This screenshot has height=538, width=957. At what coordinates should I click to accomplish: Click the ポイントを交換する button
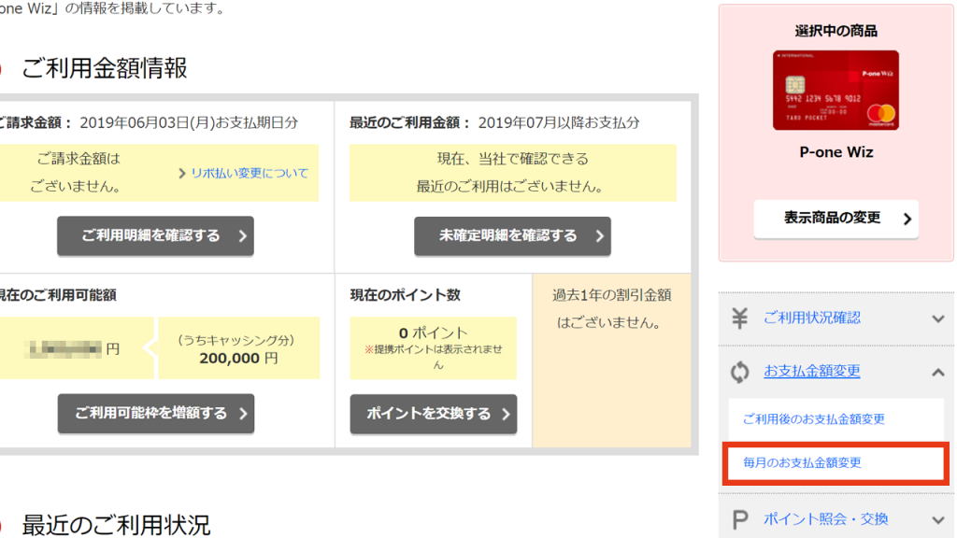pos(434,414)
